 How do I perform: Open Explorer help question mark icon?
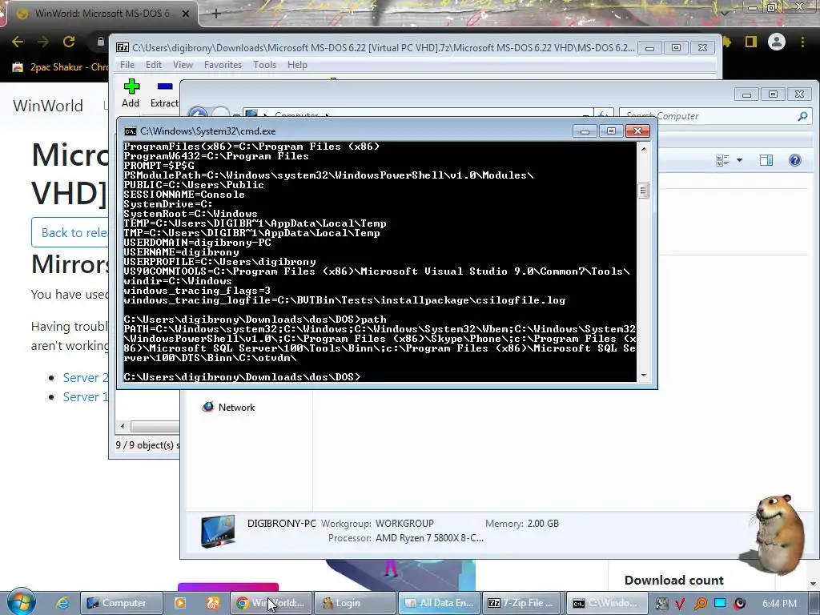pos(795,160)
